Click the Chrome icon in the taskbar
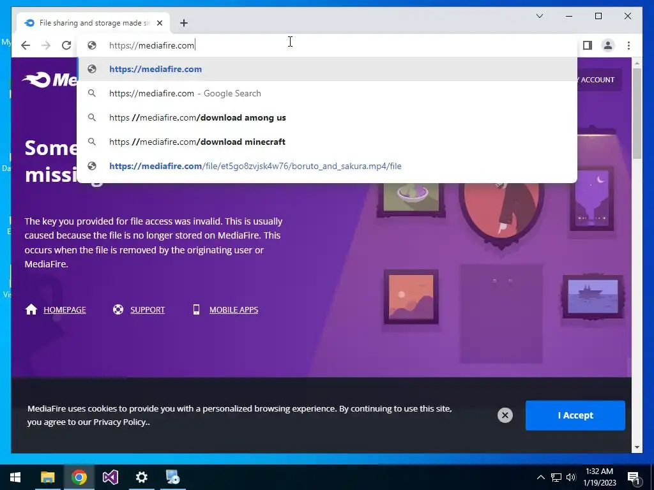Image resolution: width=654 pixels, height=490 pixels. (79, 477)
